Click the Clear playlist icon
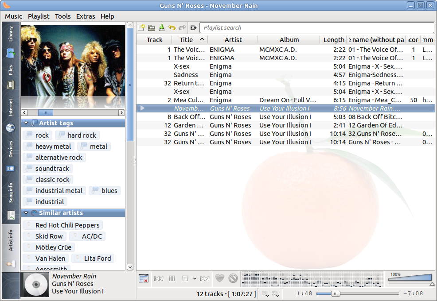 (144, 278)
